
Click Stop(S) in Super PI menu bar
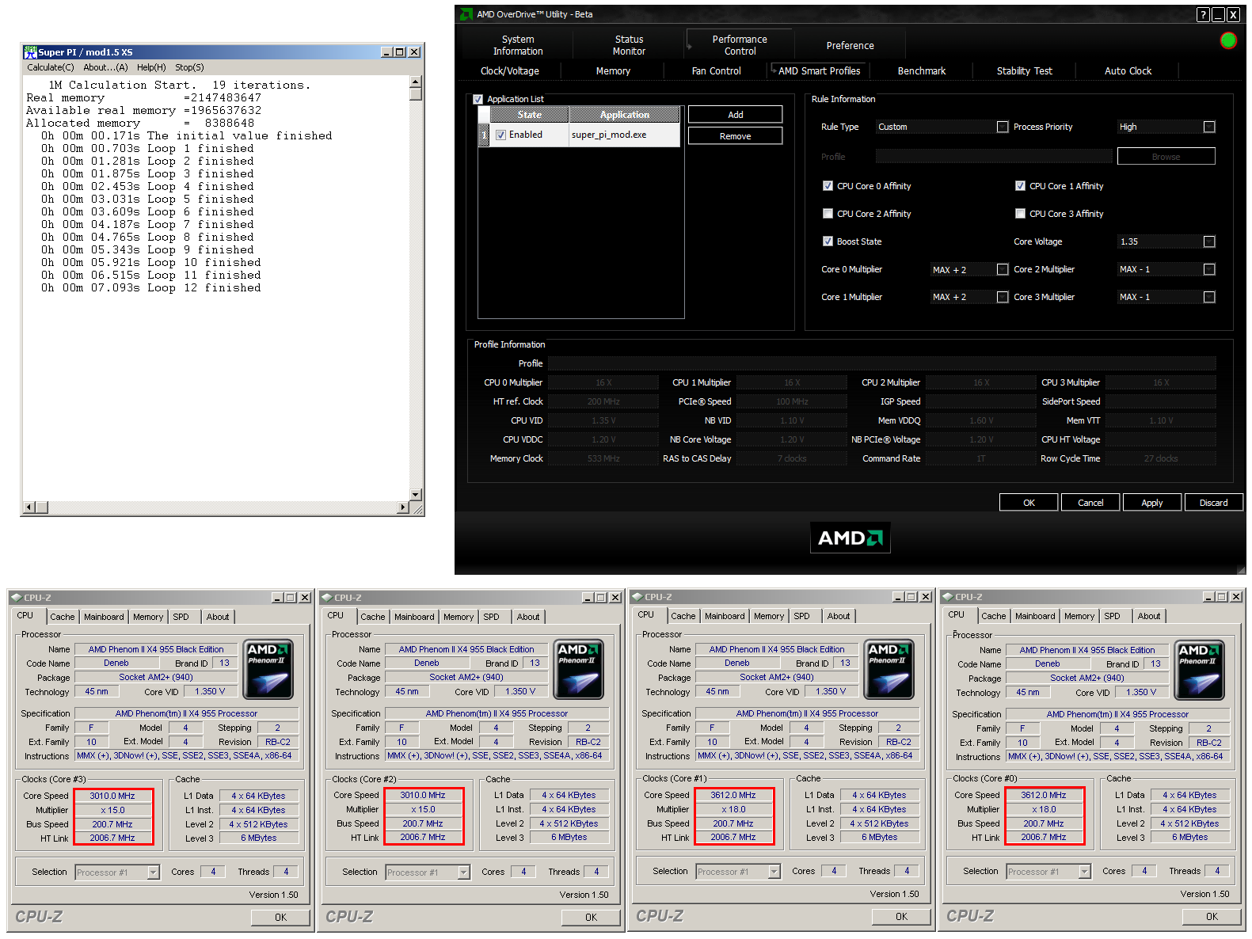click(x=189, y=67)
